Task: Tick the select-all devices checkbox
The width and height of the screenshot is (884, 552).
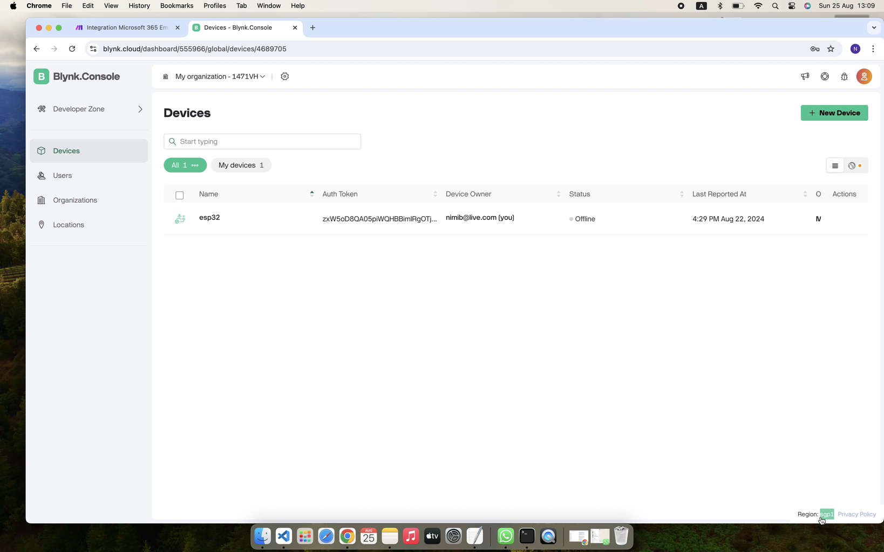Action: coord(180,195)
